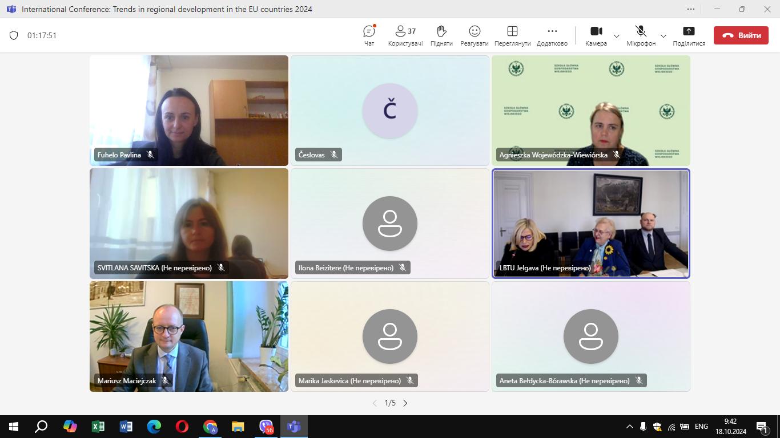Open the reactions menu (Реагувати)
This screenshot has height=438, width=780.
pos(474,35)
